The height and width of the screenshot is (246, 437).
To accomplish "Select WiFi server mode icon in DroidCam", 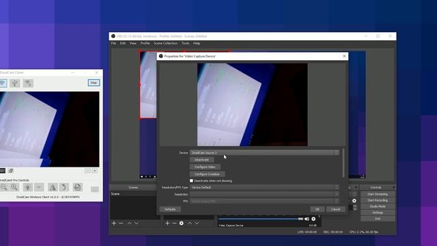I will pos(28,83).
